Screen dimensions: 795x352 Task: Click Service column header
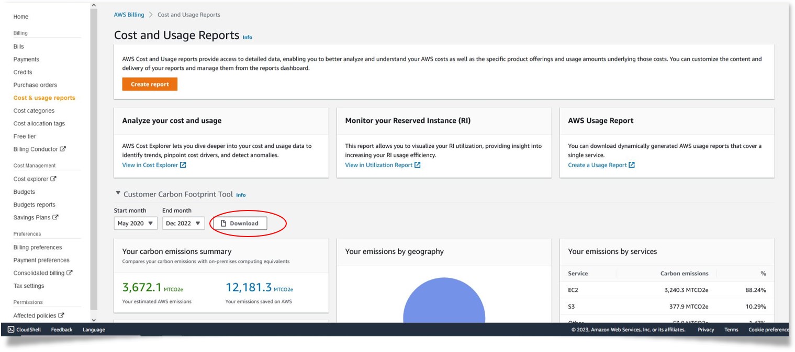(x=578, y=273)
